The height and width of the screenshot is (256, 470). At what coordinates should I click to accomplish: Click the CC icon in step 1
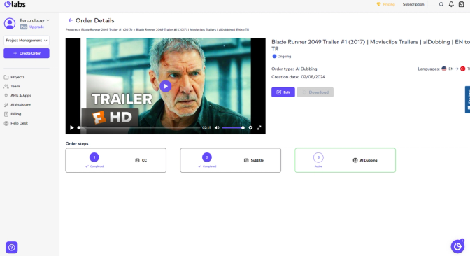pyautogui.click(x=137, y=160)
